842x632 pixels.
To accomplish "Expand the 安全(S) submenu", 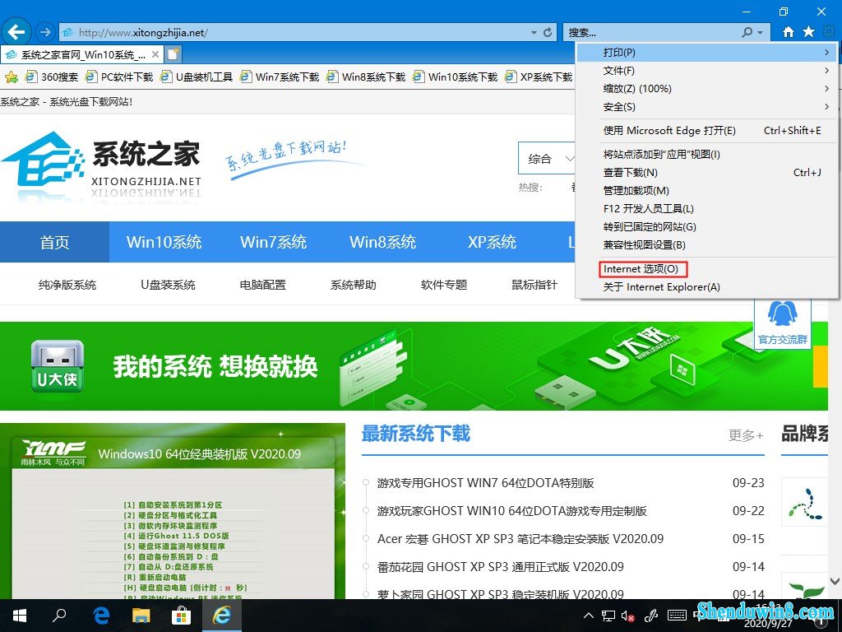I will pyautogui.click(x=706, y=107).
